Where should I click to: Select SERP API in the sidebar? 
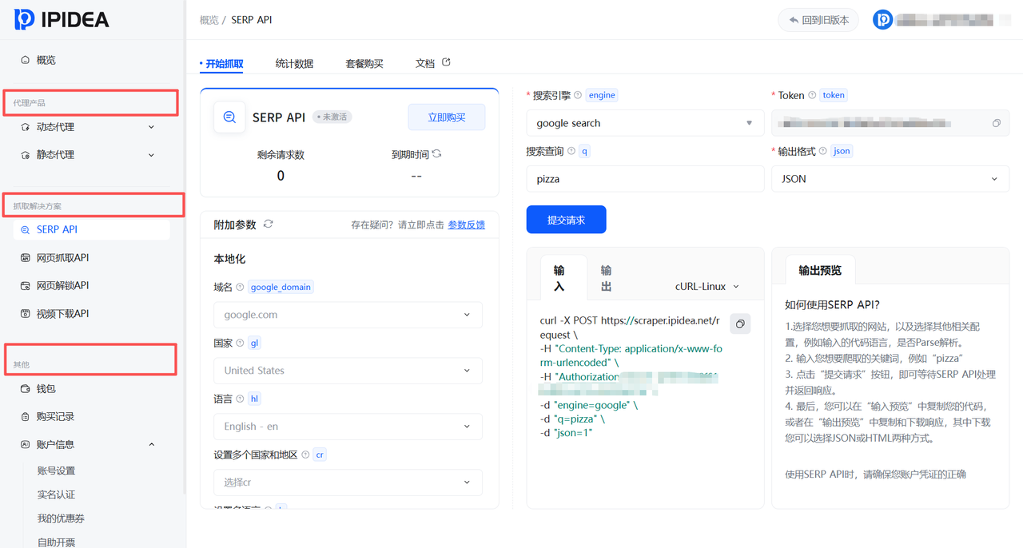pyautogui.click(x=91, y=229)
